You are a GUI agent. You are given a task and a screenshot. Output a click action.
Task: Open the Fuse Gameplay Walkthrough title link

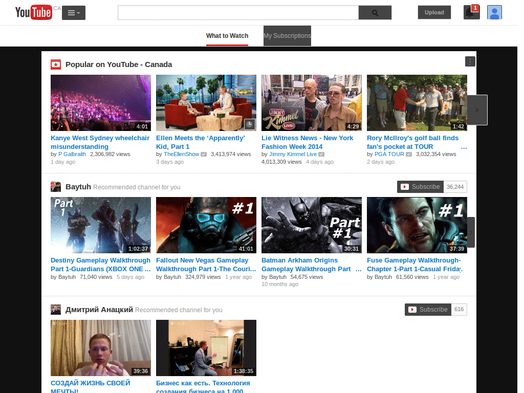click(x=414, y=265)
